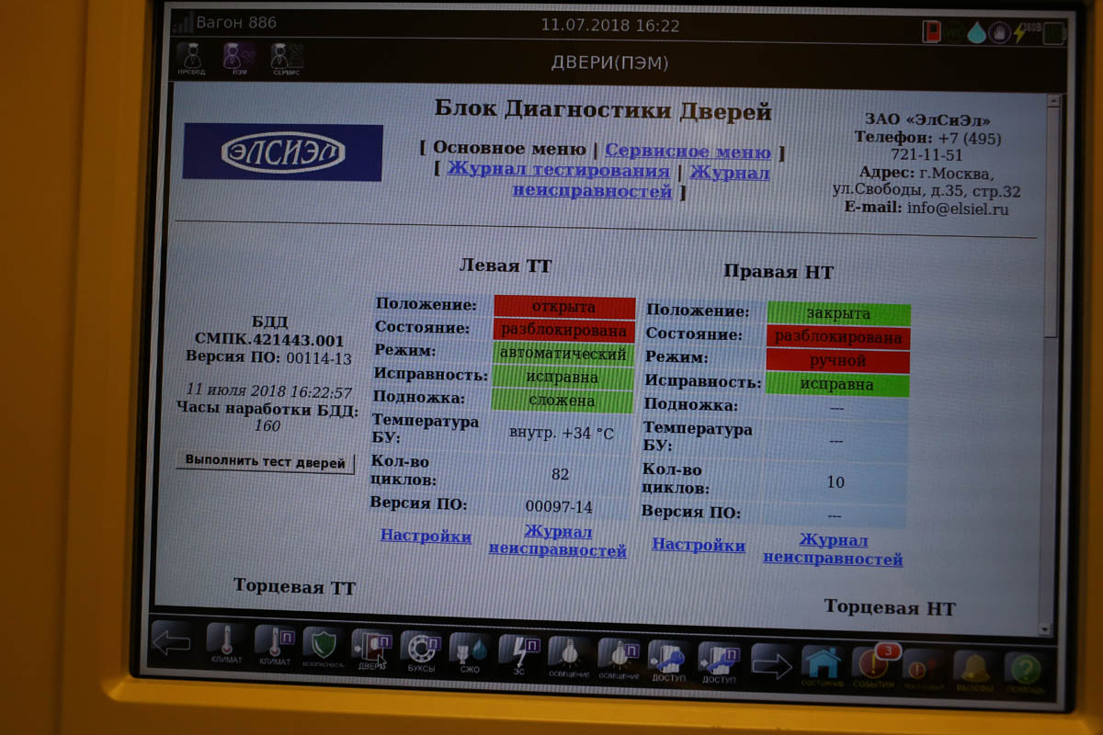Open Журнал неисправностей under Левая ТТ
Viewport: 1103px width, 735px height.
[x=557, y=541]
